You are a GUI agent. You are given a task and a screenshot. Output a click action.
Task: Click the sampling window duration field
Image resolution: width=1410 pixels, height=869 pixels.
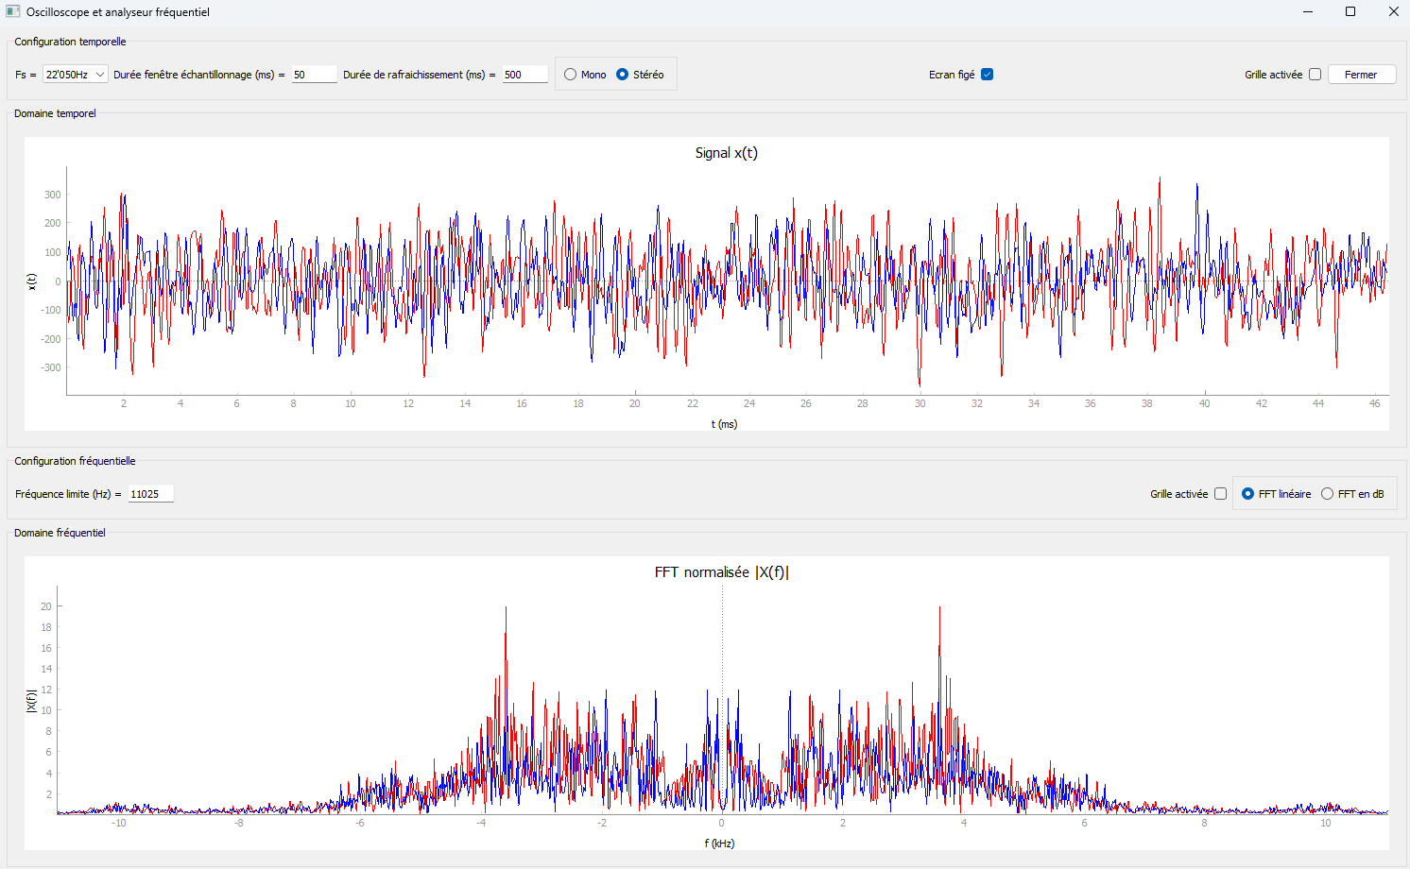click(315, 75)
